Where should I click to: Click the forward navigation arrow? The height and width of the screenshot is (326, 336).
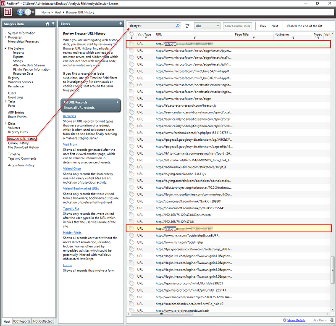(28, 12)
